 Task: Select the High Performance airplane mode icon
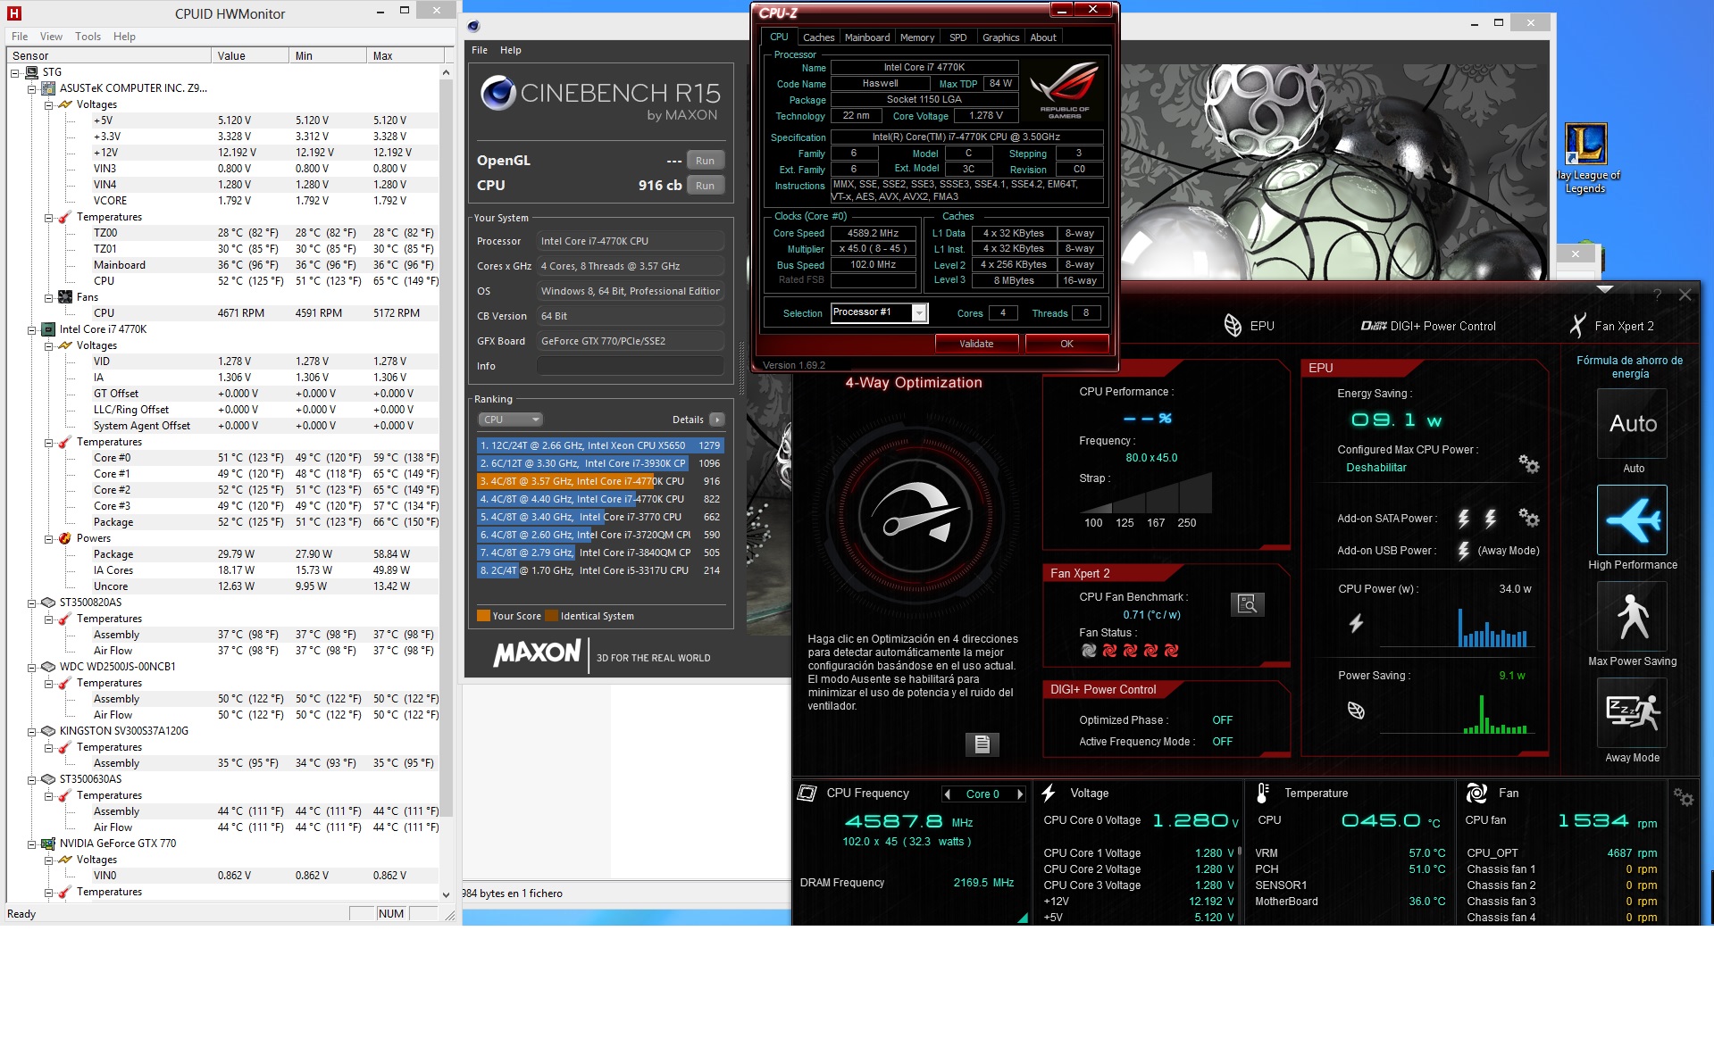click(x=1631, y=520)
